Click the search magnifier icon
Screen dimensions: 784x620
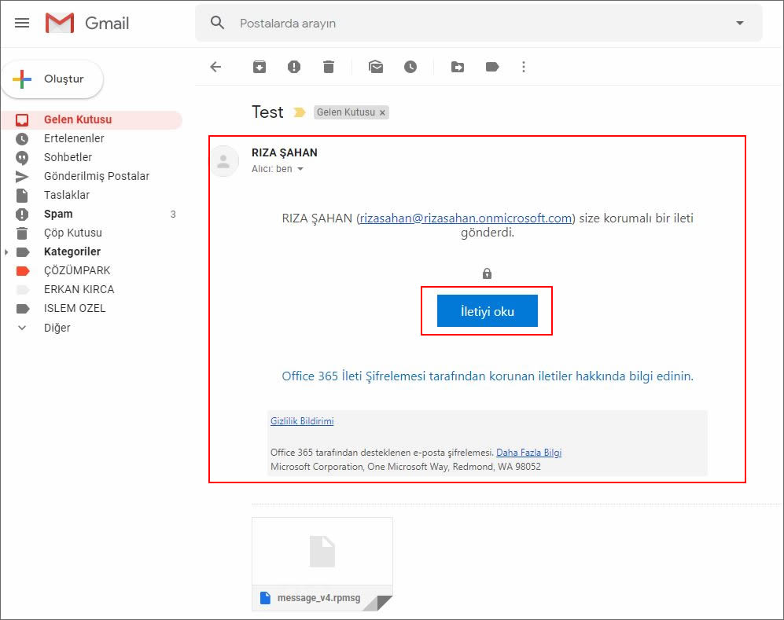tap(217, 23)
